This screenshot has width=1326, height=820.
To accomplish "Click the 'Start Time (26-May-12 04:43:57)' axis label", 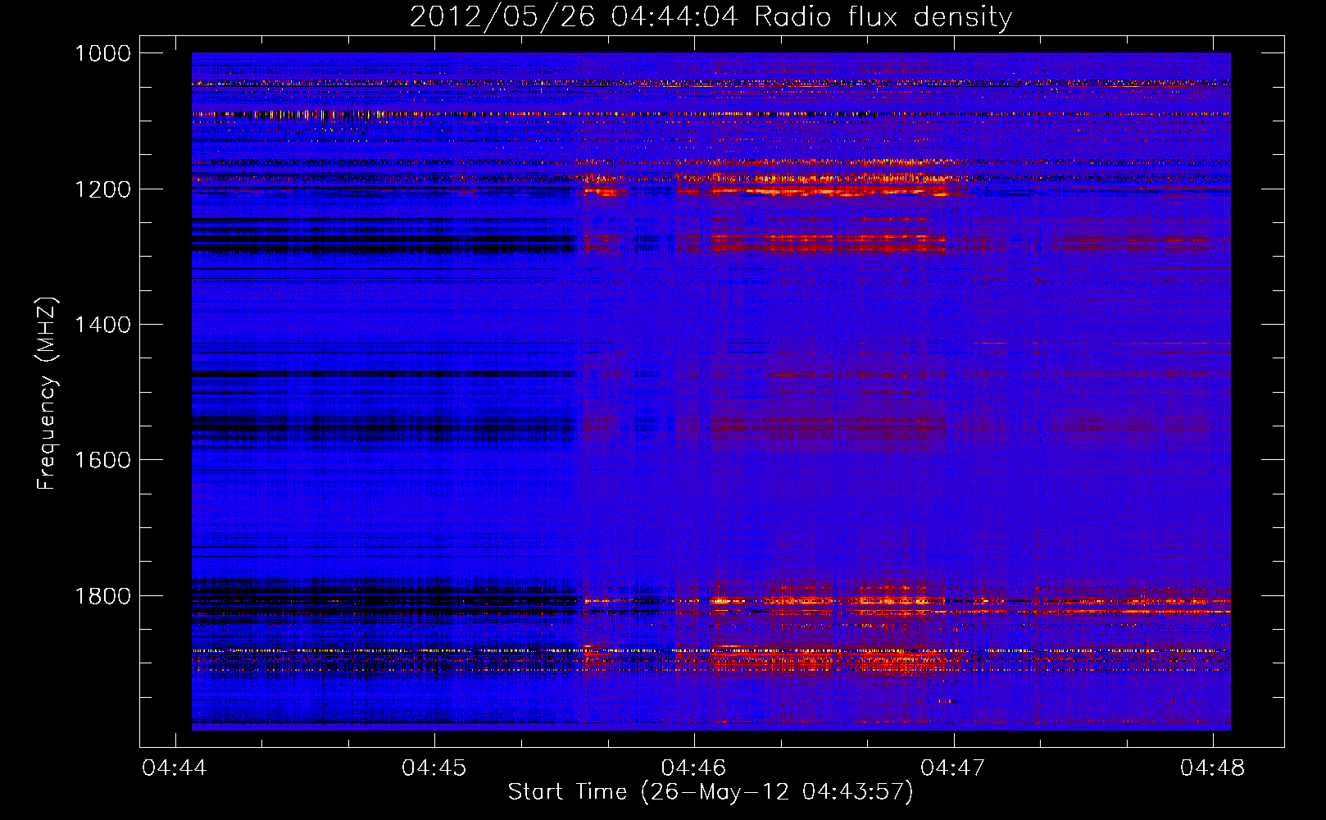I will coord(711,792).
